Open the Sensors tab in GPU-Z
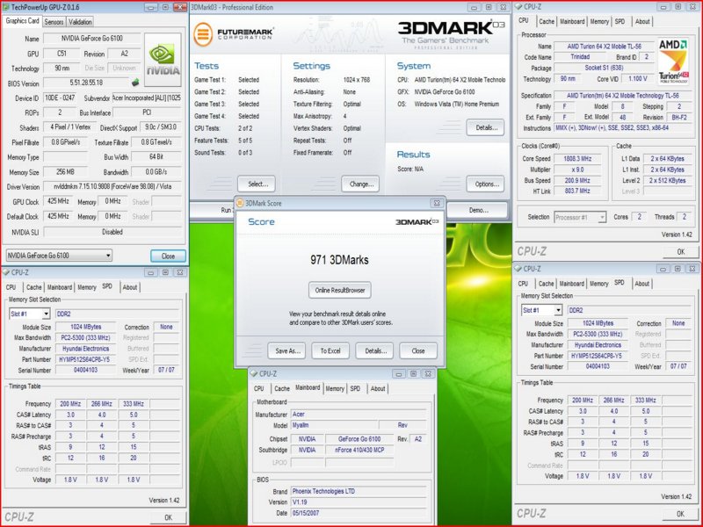 tap(54, 21)
